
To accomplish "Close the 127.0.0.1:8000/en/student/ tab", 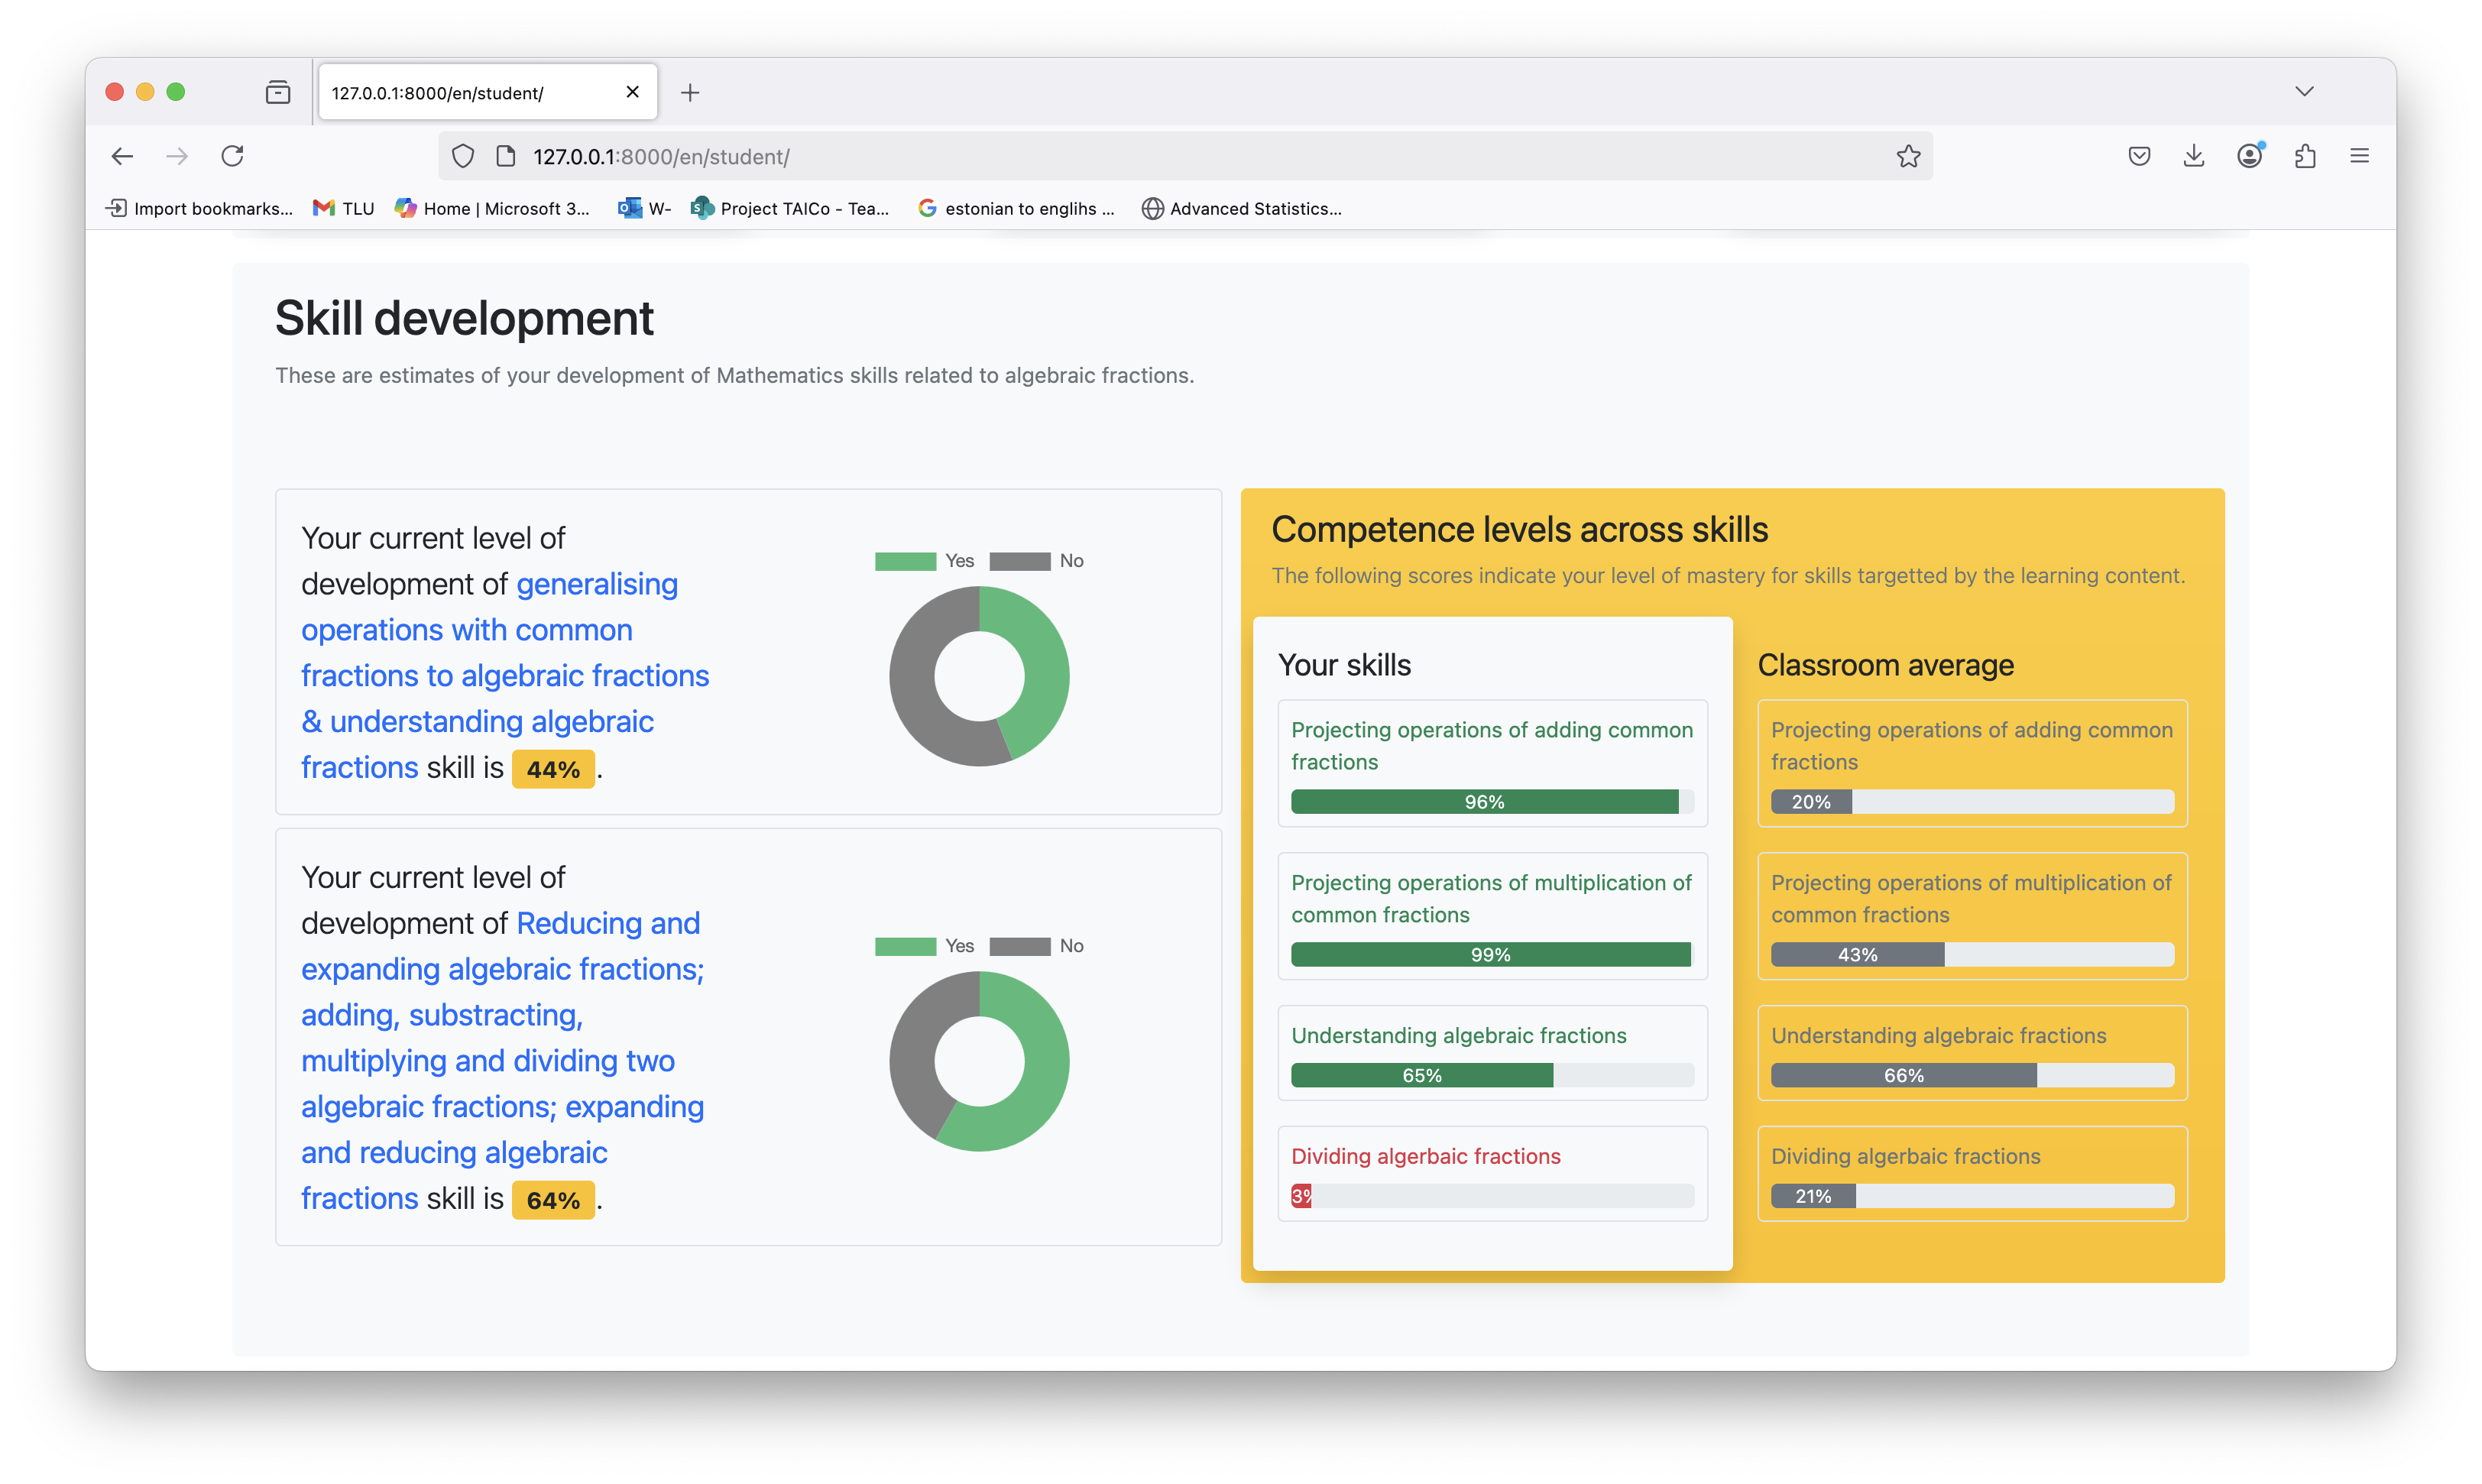I will click(632, 92).
